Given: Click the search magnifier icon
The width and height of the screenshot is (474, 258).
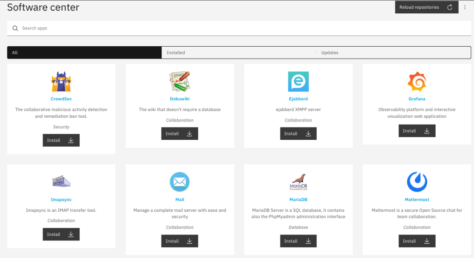Looking at the screenshot, I should pyautogui.click(x=15, y=28).
